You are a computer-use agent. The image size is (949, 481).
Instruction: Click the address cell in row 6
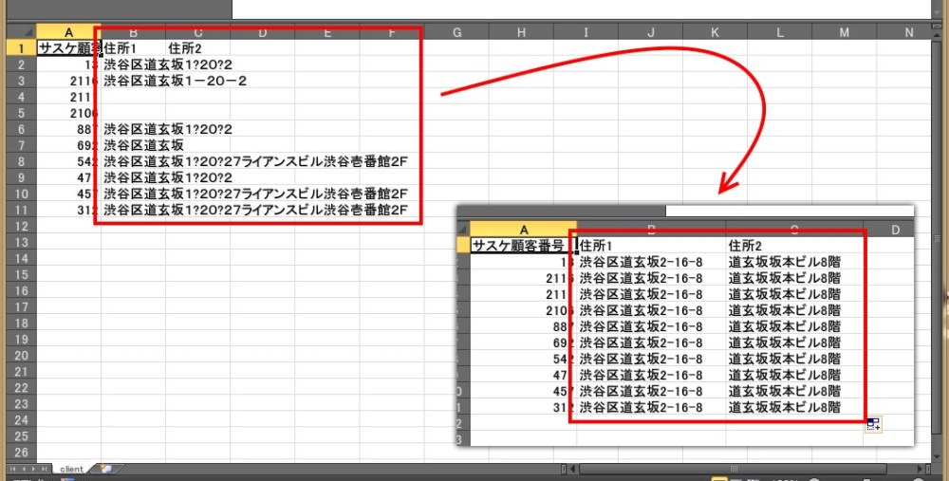pos(168,129)
